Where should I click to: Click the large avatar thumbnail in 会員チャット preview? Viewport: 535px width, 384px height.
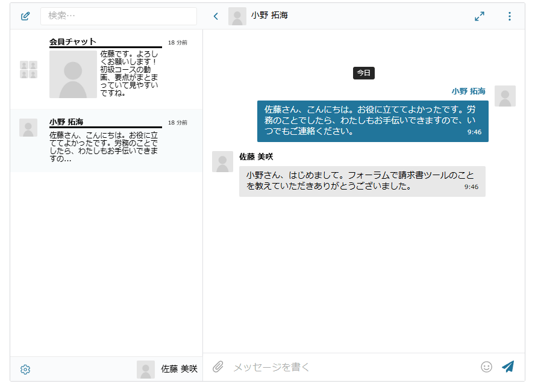pos(73,74)
